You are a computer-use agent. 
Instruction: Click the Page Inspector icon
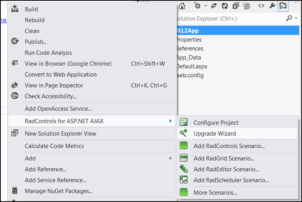pos(15,85)
